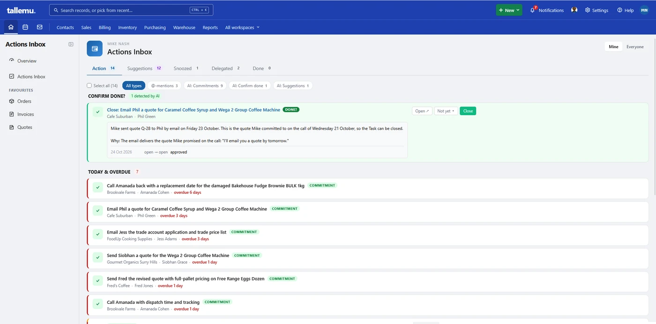This screenshot has width=656, height=324.
Task: Collapse the Actions Inbox sidebar panel
Action: pos(71,44)
